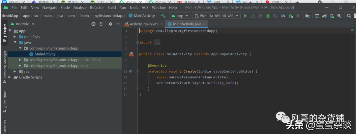This screenshot has width=356, height=134.
Task: Click the Debug app bug icon
Action: coord(268,16)
